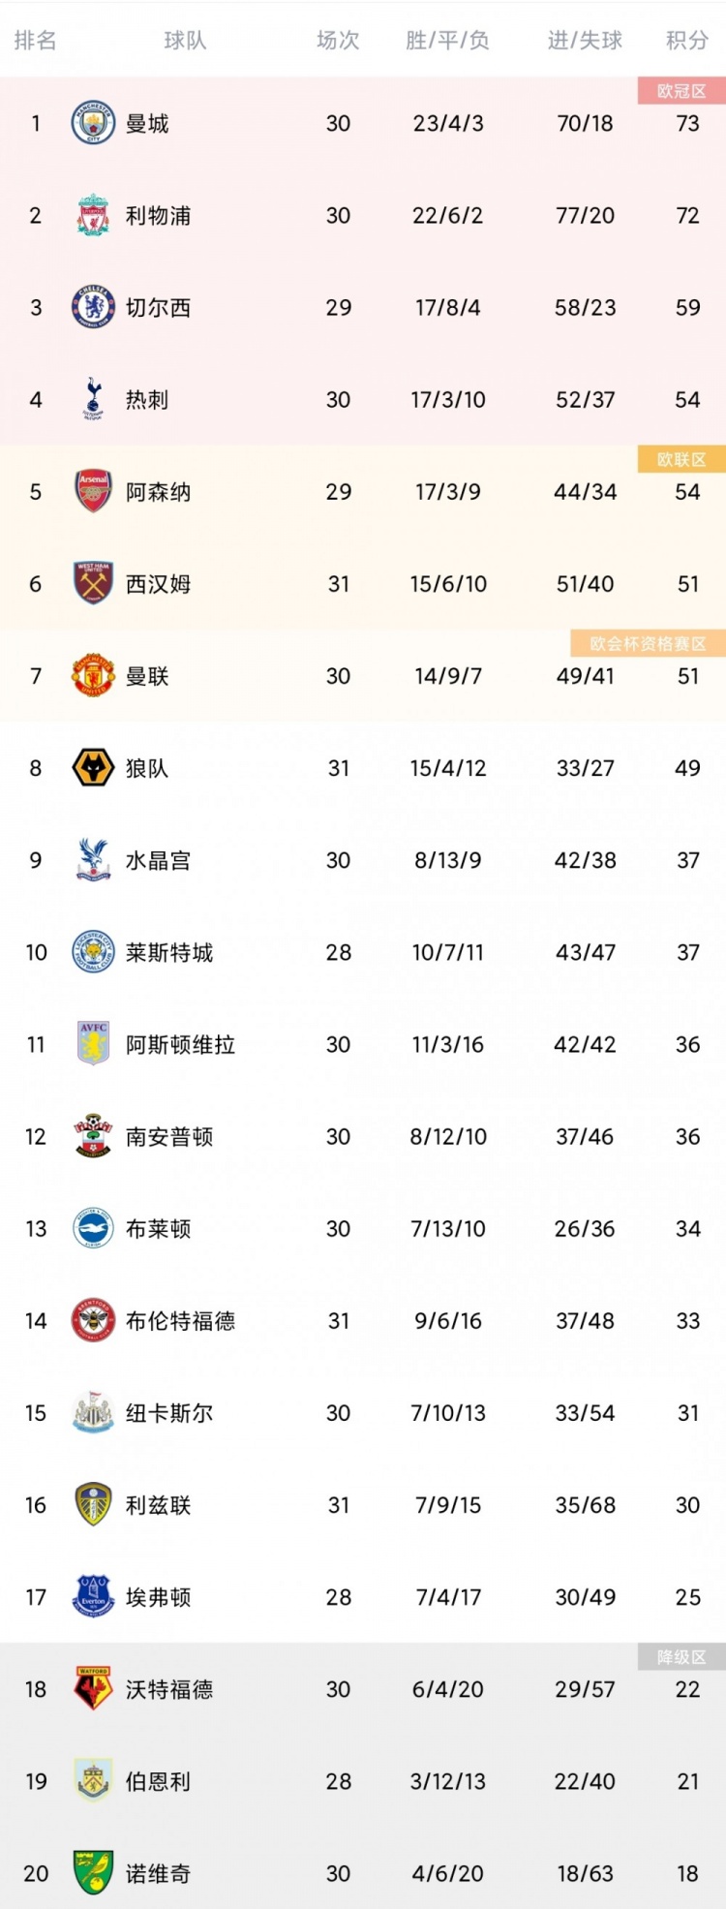This screenshot has height=1909, width=726.
Task: Select the 积分 column header
Action: [687, 40]
